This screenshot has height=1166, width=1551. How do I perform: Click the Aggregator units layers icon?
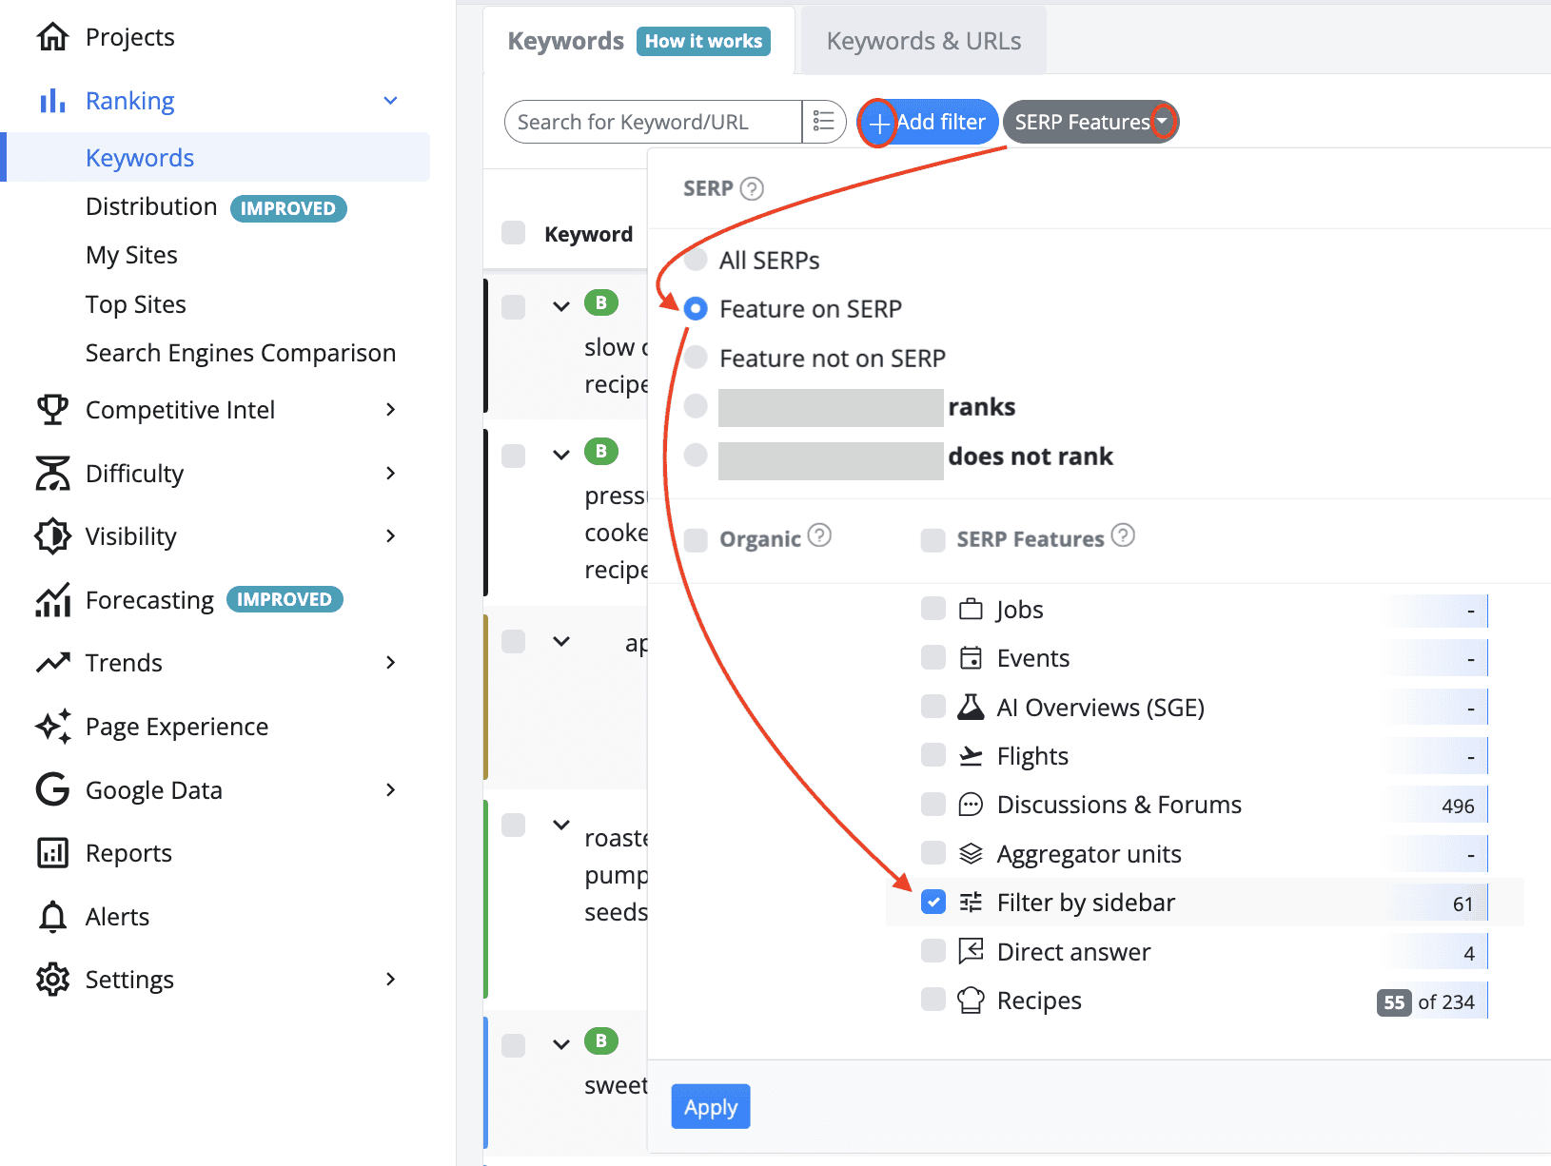pyautogui.click(x=971, y=854)
